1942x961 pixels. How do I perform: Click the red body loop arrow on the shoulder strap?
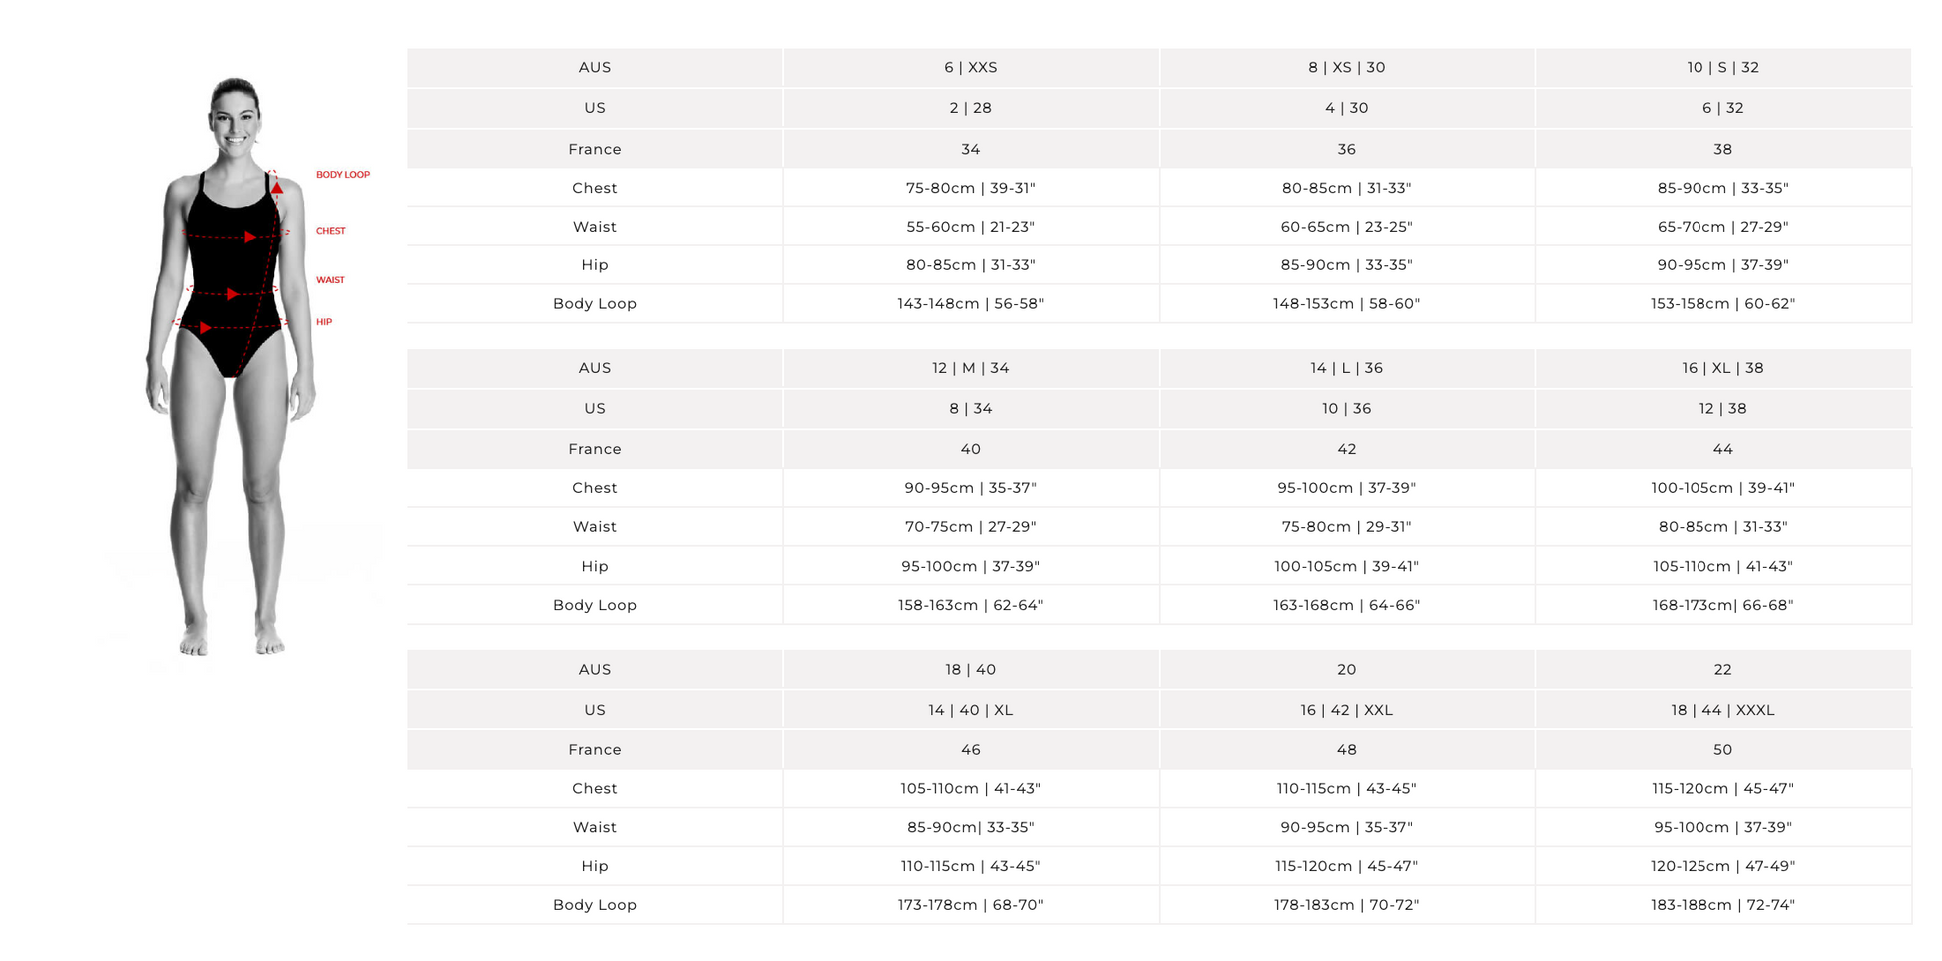click(277, 188)
